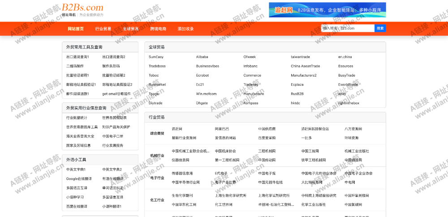Click the Win.mofcom link
Viewport: 448px width, 217px height.
206,94
